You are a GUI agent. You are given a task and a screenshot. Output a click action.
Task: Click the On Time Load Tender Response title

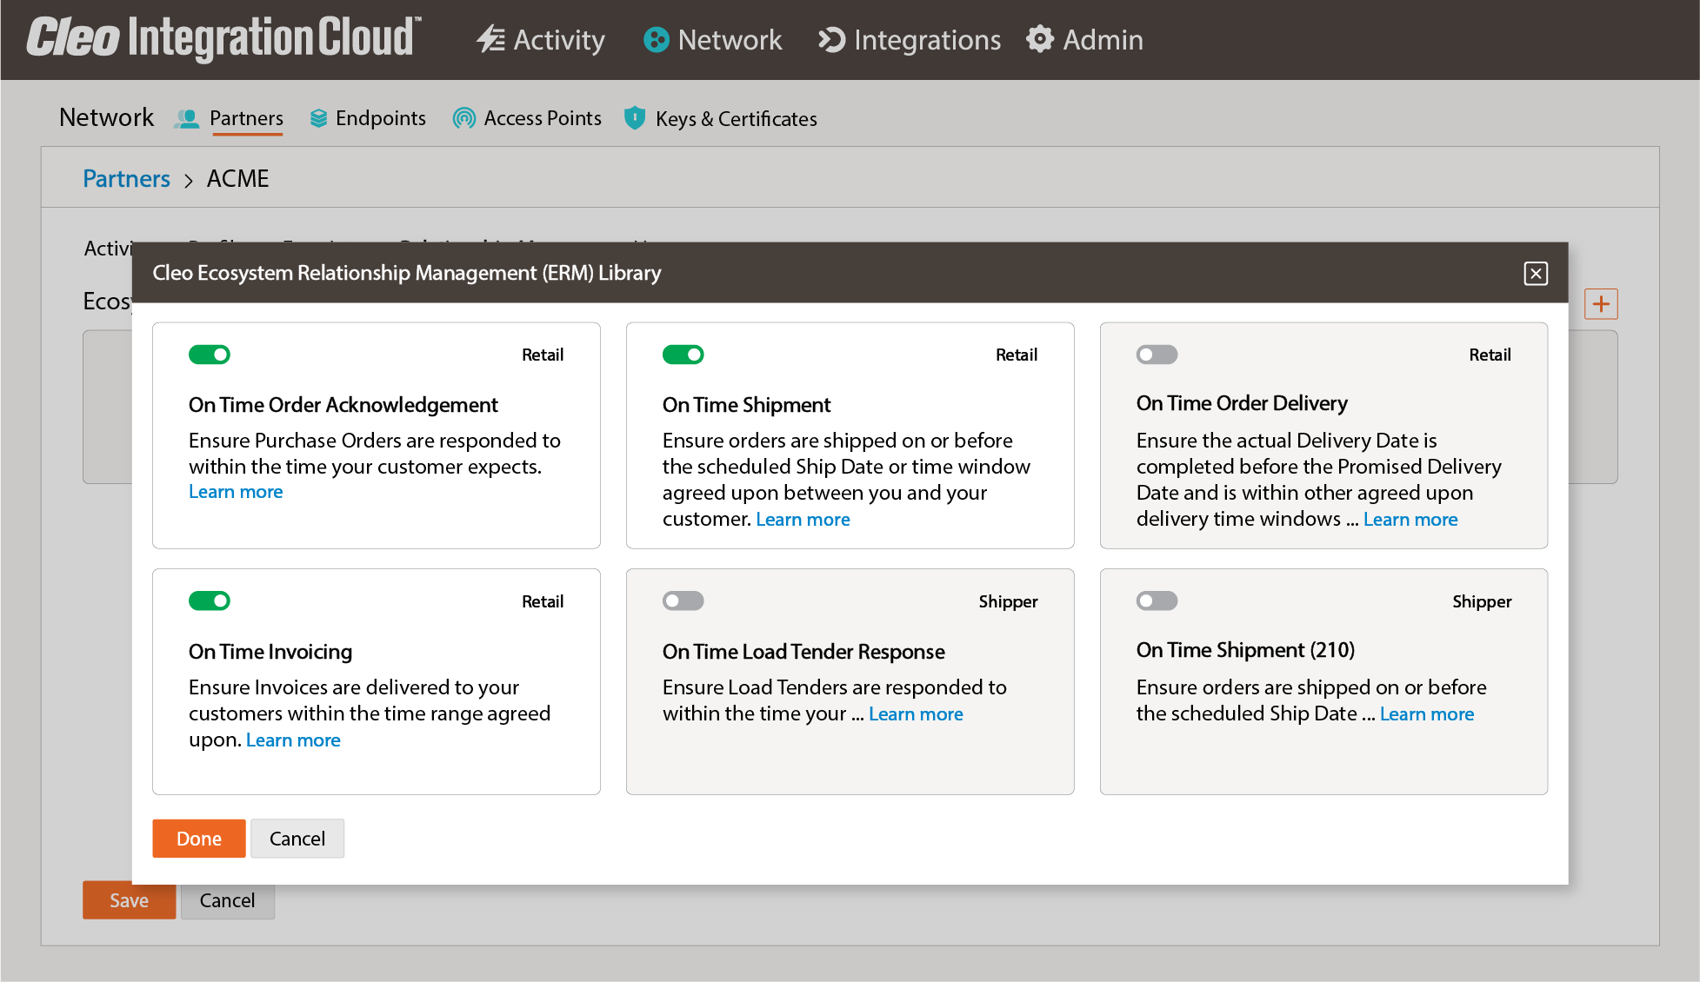click(x=803, y=652)
